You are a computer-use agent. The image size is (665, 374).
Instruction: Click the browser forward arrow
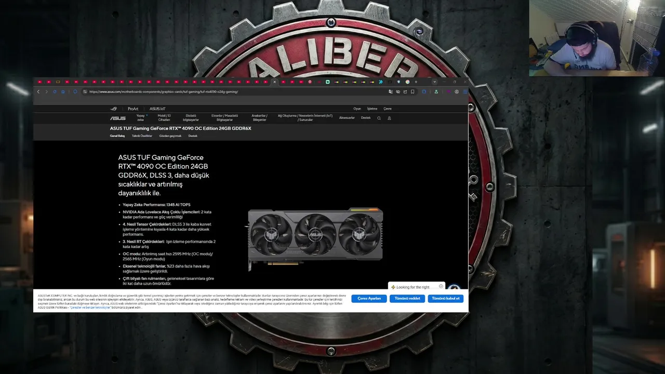[46, 91]
